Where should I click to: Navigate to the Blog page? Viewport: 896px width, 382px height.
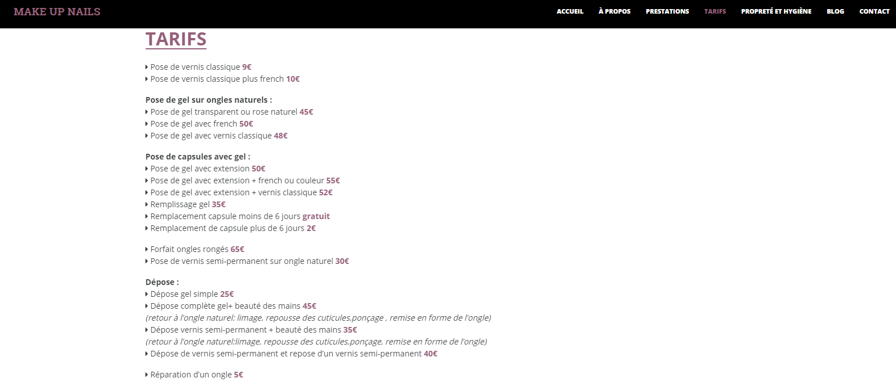(835, 11)
